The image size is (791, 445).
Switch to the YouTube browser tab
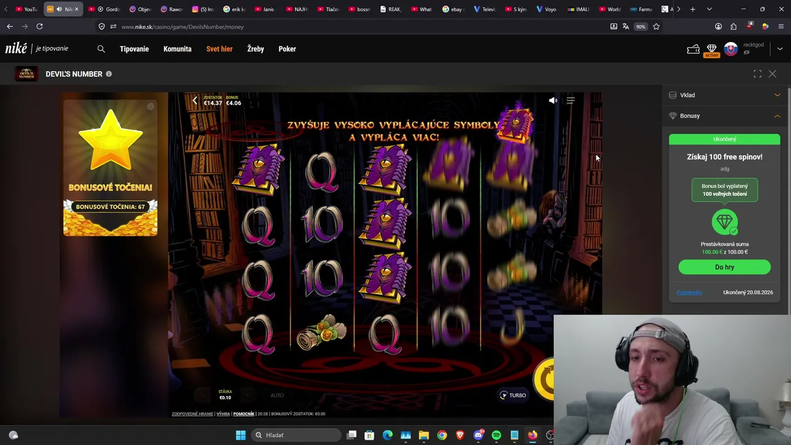pyautogui.click(x=27, y=9)
